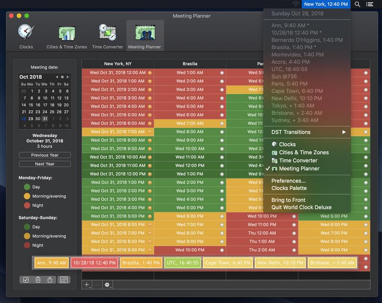Viewport: 382px width, 303px height.
Task: Choose Bring to Front menu item
Action: 307,200
